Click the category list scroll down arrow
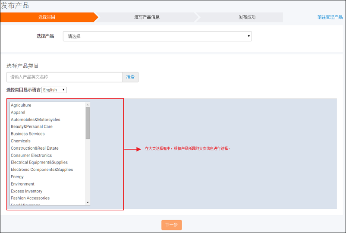Viewport: 346px width, 233px height. (x=88, y=202)
